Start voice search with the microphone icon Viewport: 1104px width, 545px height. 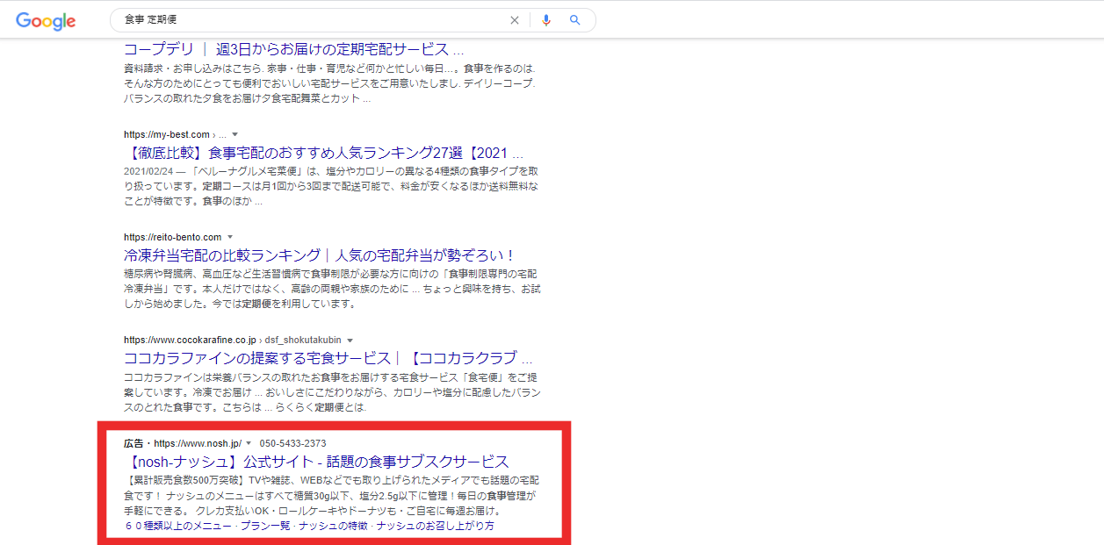click(546, 20)
